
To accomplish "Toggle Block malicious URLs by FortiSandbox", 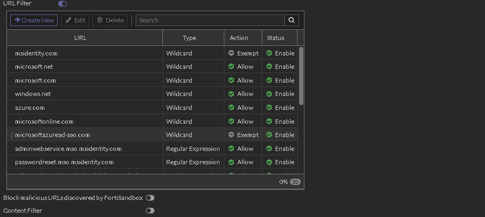I will tap(150, 198).
